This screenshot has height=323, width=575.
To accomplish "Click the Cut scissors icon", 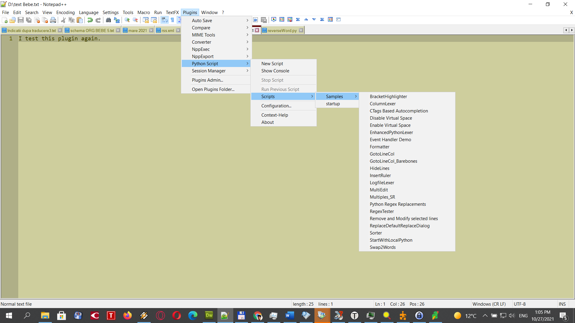I will (63, 20).
